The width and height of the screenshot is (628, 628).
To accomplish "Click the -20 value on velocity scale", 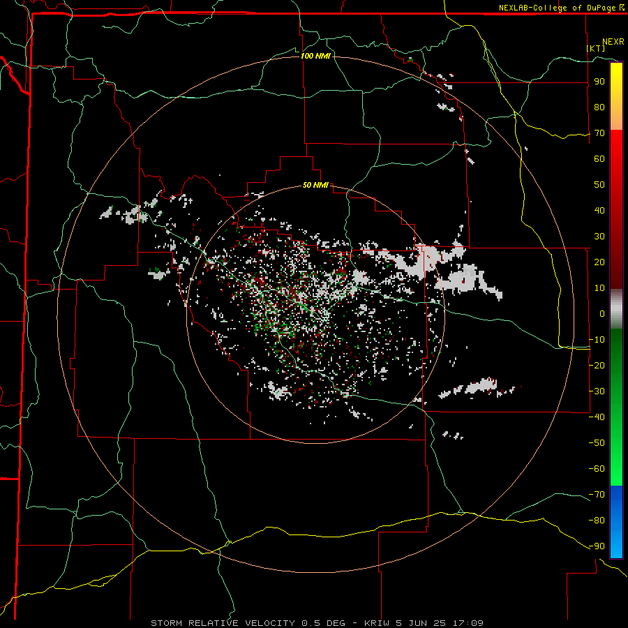I will [597, 365].
